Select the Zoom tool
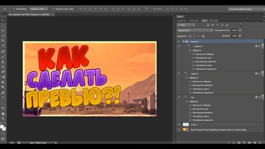 click(3, 119)
